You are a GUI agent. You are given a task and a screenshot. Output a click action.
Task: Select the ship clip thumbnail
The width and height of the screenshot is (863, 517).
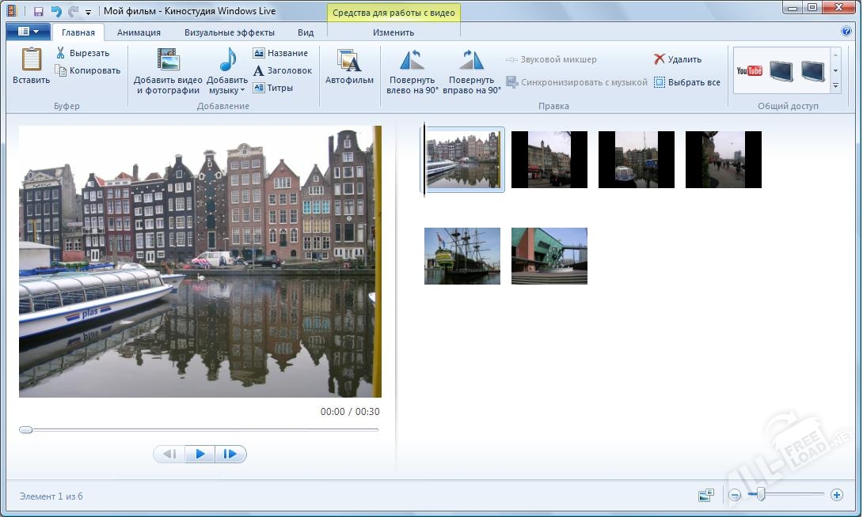[x=462, y=255]
